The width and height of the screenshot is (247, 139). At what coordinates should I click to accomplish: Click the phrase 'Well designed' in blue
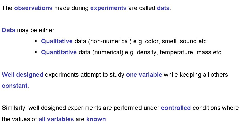(23, 75)
